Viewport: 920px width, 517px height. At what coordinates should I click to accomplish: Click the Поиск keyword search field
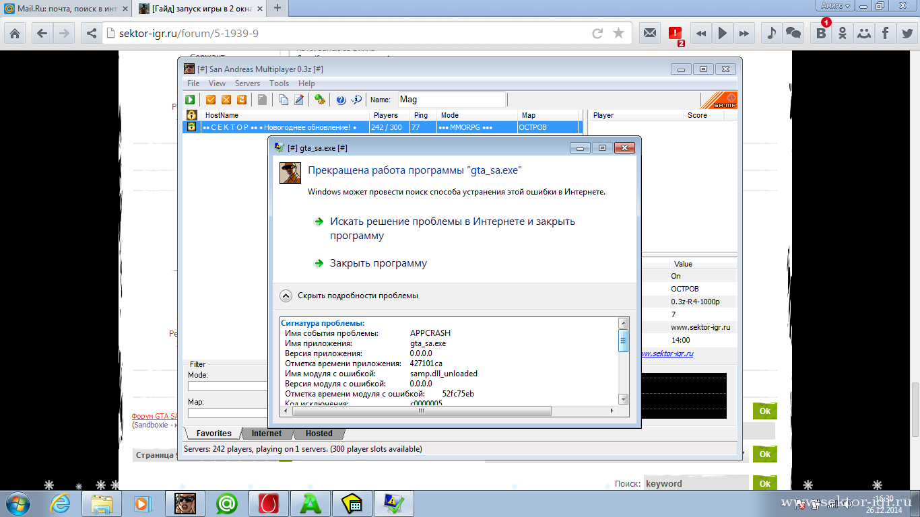pyautogui.click(x=695, y=483)
